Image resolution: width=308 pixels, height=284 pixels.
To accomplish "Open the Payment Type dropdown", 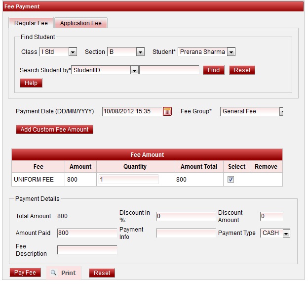I will coord(286,233).
